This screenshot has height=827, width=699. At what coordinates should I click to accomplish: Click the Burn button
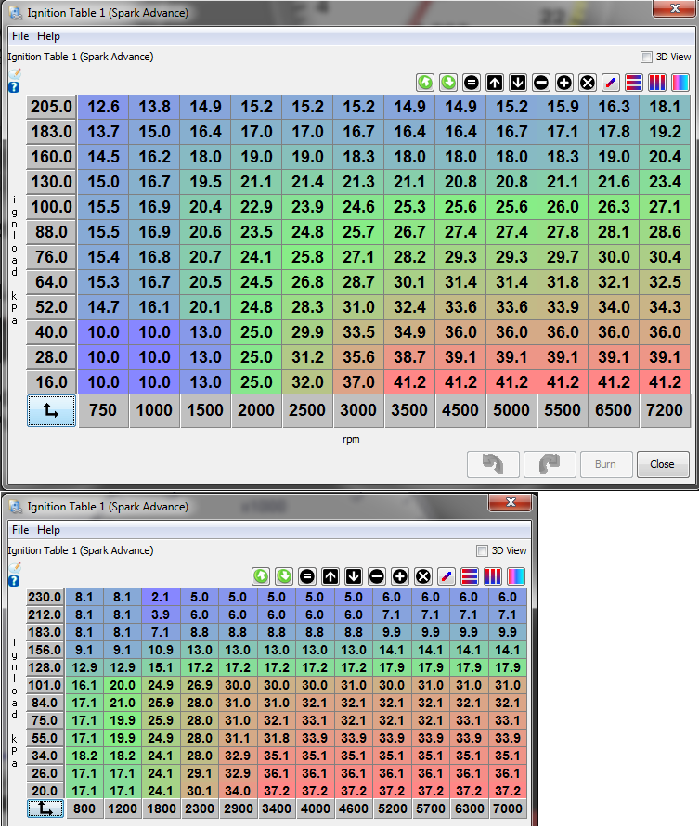point(606,464)
